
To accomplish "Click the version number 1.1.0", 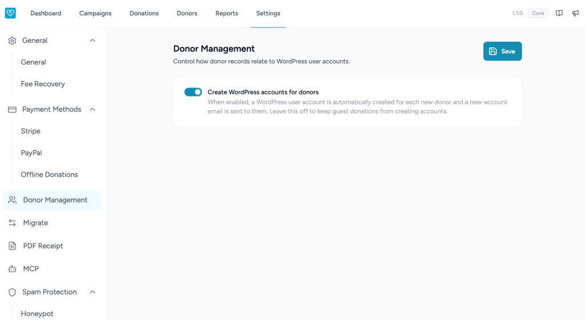I will pos(517,13).
